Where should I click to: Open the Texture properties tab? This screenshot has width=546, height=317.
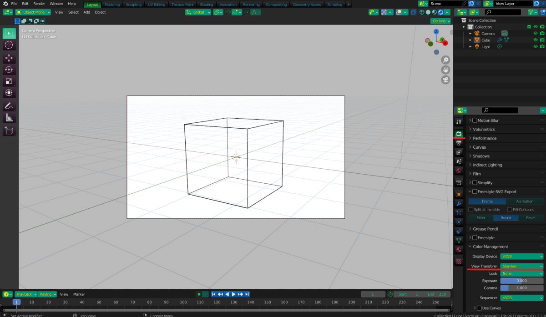click(x=459, y=262)
